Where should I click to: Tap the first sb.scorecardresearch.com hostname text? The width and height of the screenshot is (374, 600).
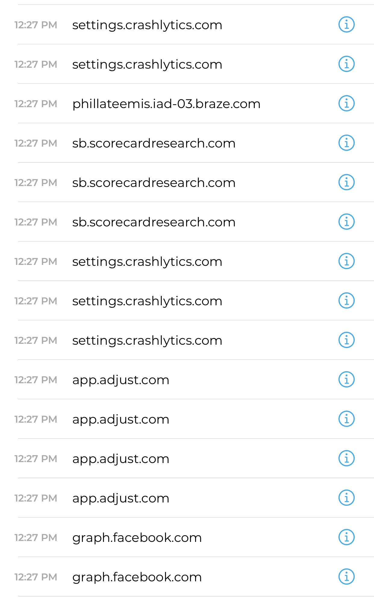(154, 143)
